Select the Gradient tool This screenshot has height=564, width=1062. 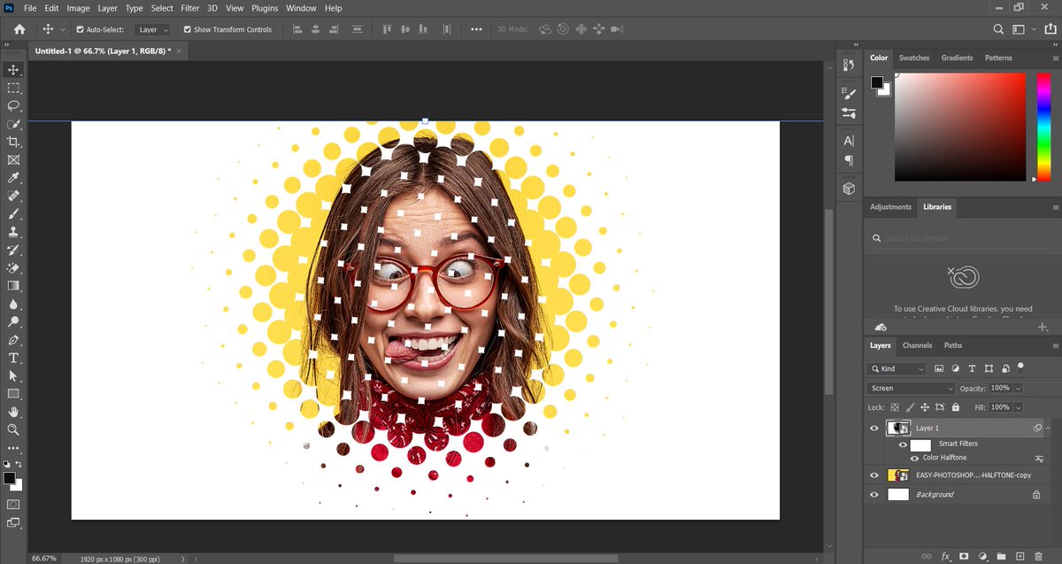click(13, 286)
